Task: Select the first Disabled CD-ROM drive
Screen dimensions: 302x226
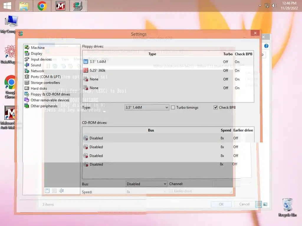Action: tap(168, 138)
